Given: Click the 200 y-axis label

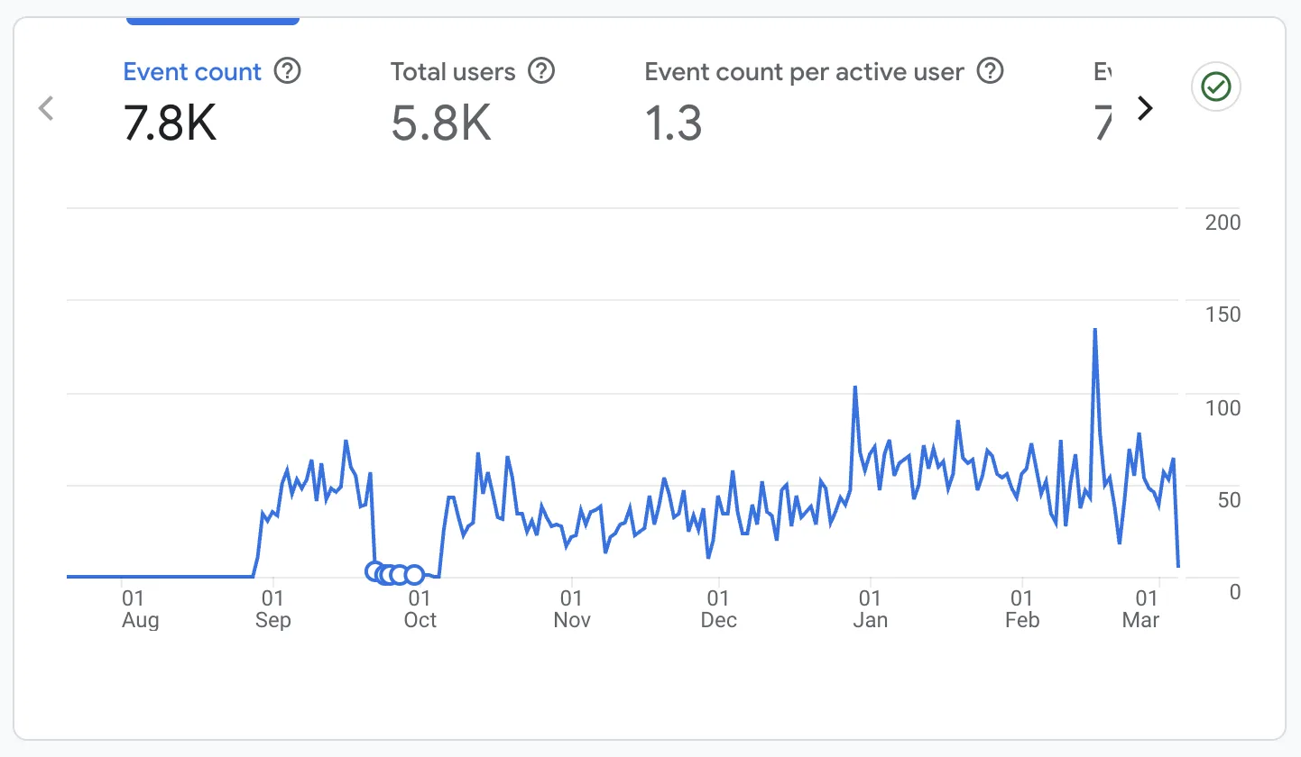Looking at the screenshot, I should pyautogui.click(x=1223, y=223).
